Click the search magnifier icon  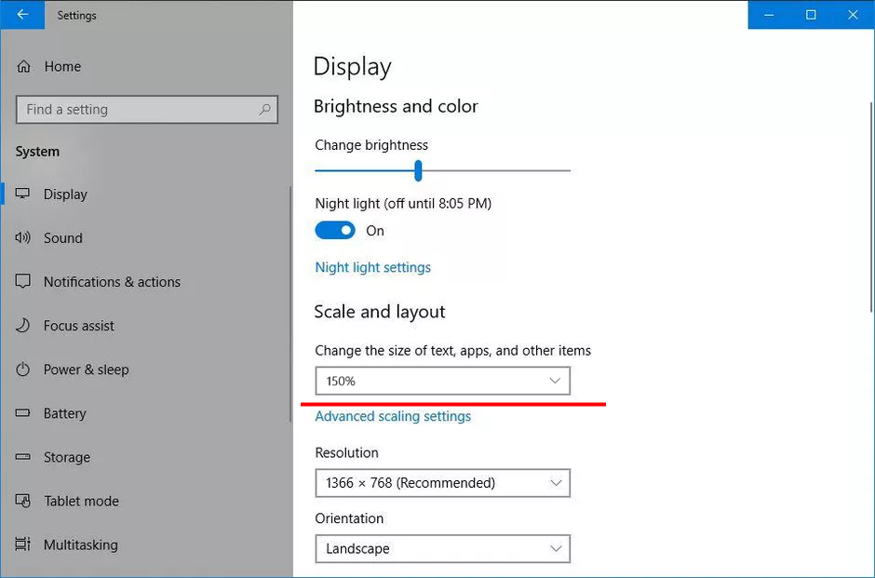click(x=265, y=110)
